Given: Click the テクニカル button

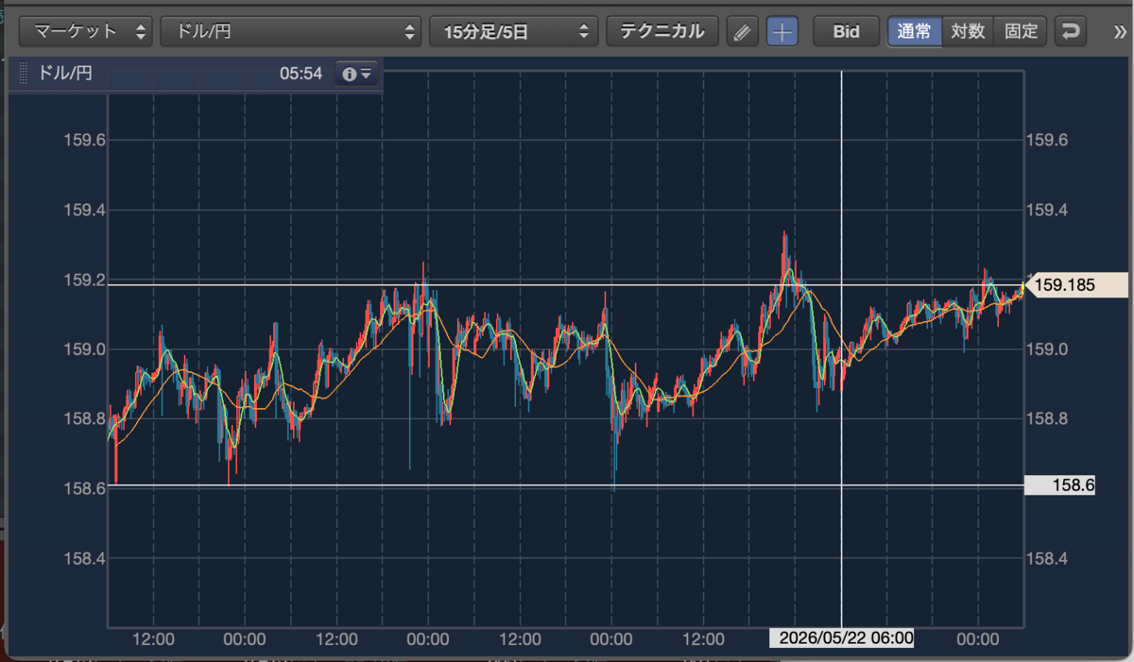Looking at the screenshot, I should [661, 31].
